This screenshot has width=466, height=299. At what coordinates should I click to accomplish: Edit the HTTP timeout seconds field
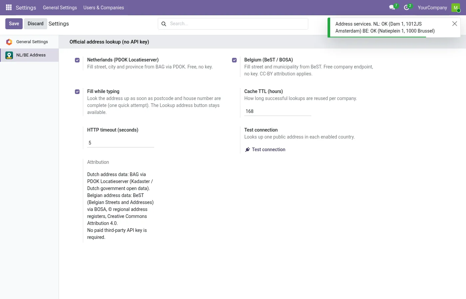(x=120, y=143)
